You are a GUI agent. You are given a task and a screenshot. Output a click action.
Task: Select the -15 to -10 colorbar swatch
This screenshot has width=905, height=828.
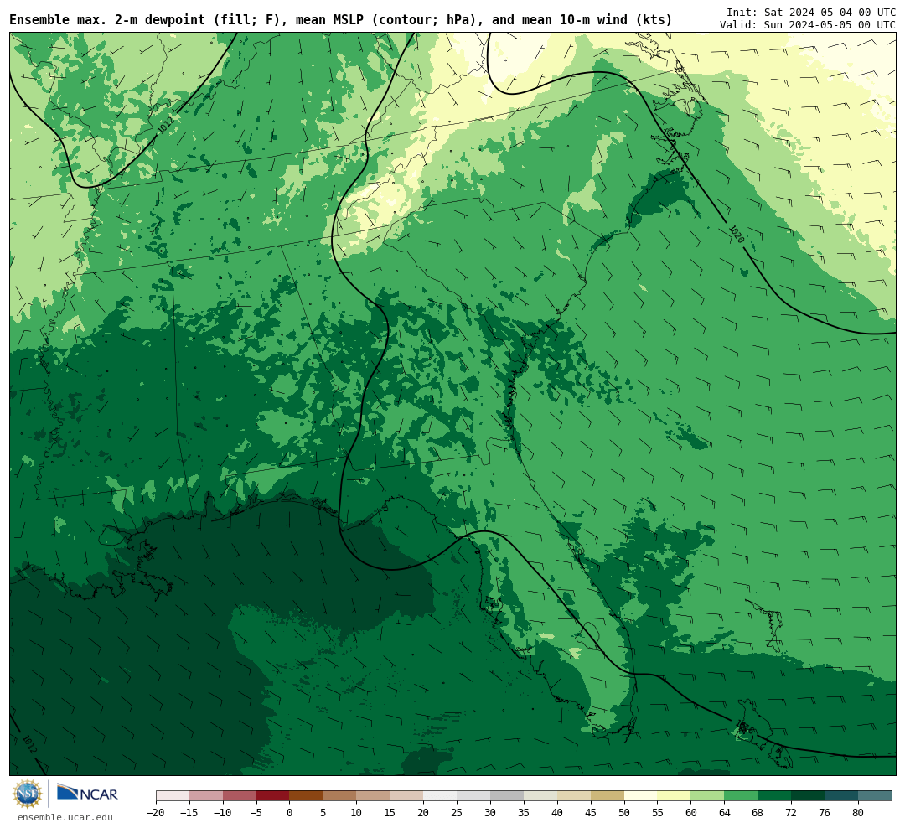pyautogui.click(x=206, y=796)
